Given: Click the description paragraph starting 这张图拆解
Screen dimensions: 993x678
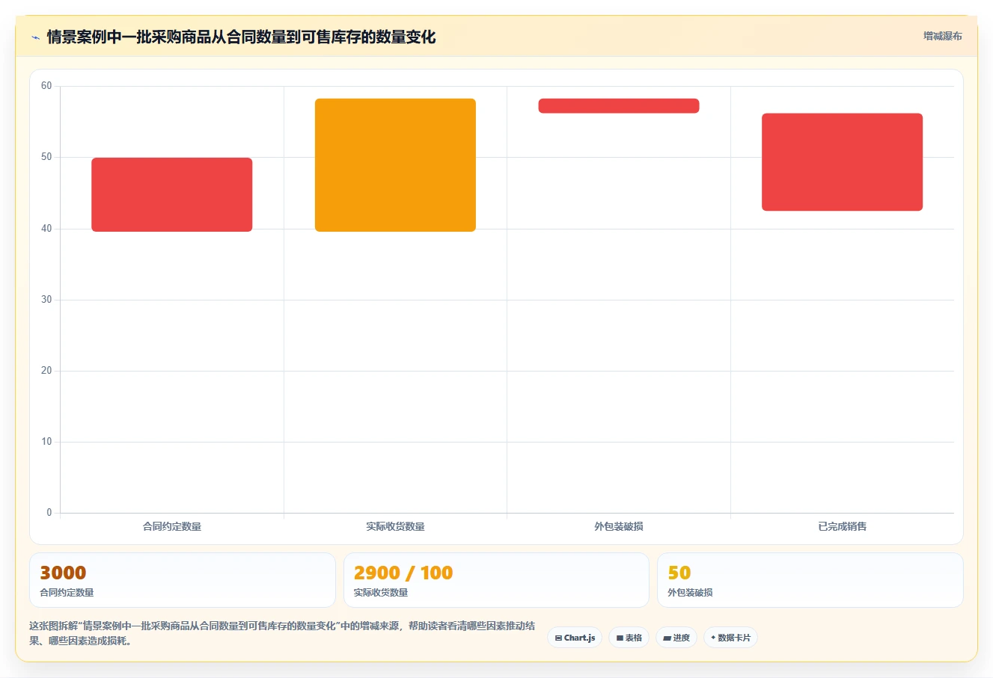Looking at the screenshot, I should tap(282, 633).
